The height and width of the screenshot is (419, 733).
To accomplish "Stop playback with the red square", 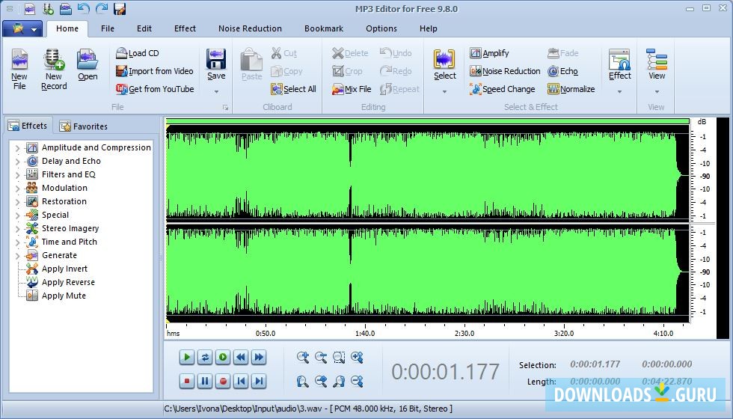I will click(186, 381).
